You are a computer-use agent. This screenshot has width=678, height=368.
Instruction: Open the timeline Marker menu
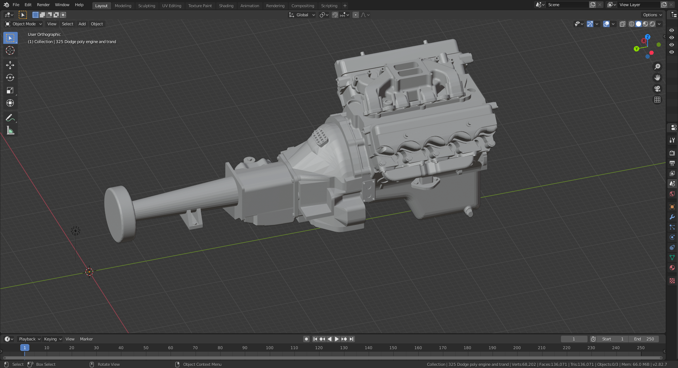(x=86, y=339)
